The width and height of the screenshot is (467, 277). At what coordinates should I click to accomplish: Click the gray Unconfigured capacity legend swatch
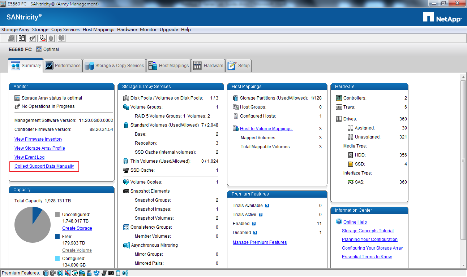click(57, 215)
